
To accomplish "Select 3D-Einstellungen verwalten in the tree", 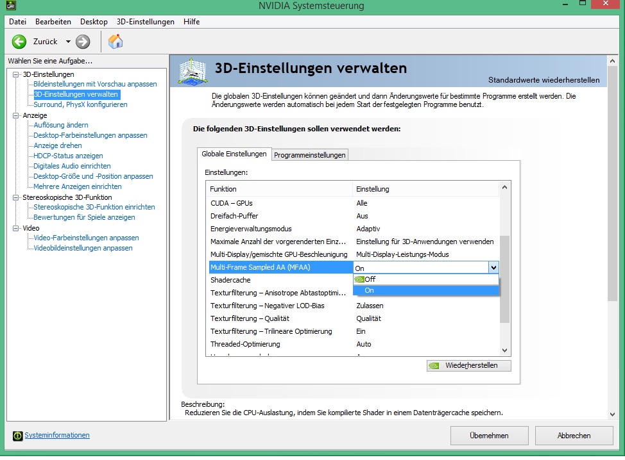I will tap(76, 94).
